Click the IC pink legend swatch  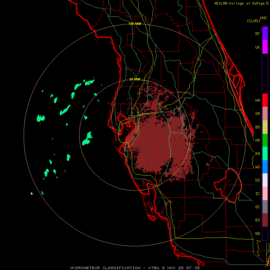tap(265, 193)
